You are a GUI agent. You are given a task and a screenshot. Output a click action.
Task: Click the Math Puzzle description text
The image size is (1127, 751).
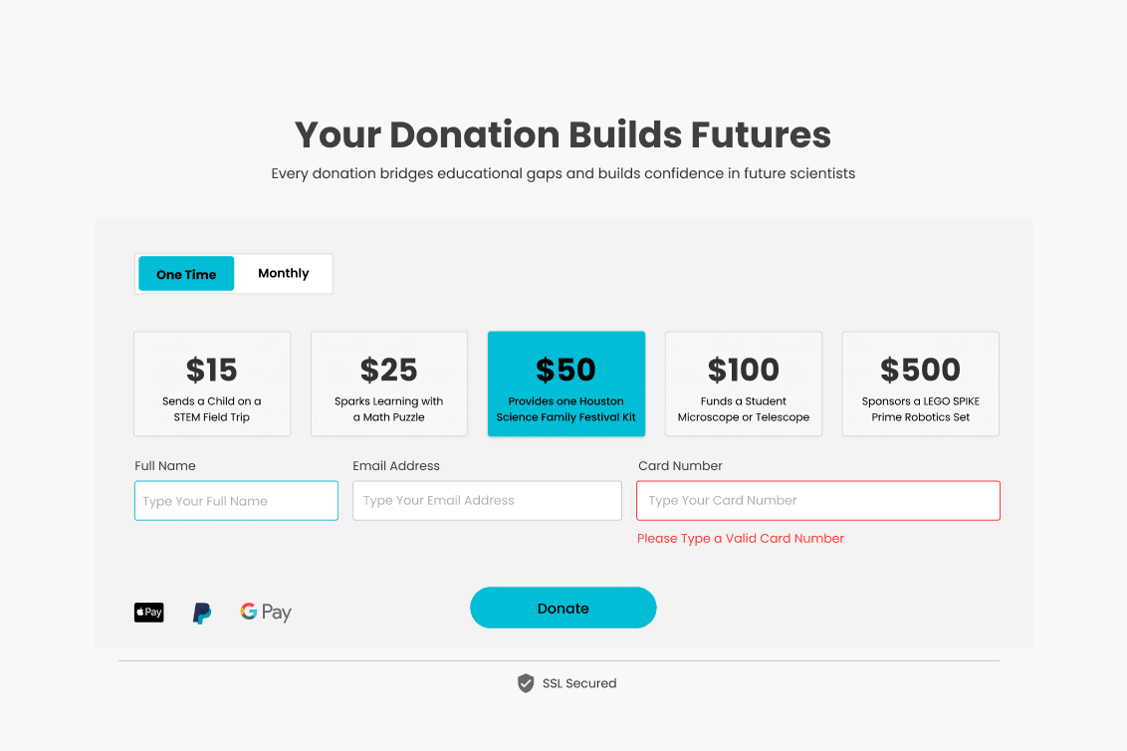click(388, 408)
